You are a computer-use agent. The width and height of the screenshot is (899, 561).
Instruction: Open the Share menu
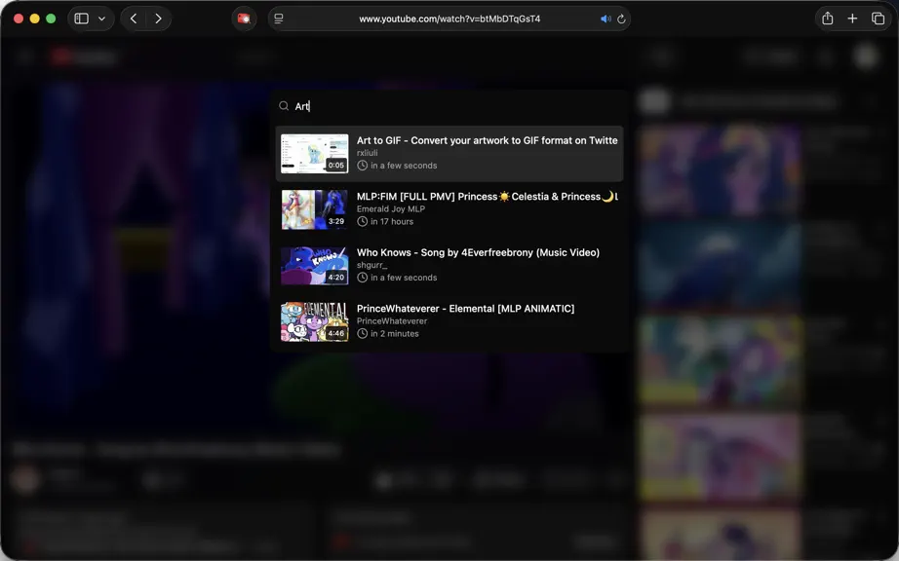pyautogui.click(x=827, y=19)
